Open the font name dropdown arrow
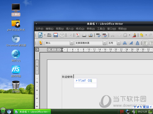153x114 pixels. 104,43
